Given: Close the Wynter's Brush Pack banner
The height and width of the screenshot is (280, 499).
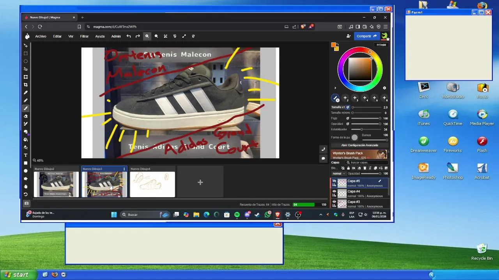Looking at the screenshot, I should point(383,154).
